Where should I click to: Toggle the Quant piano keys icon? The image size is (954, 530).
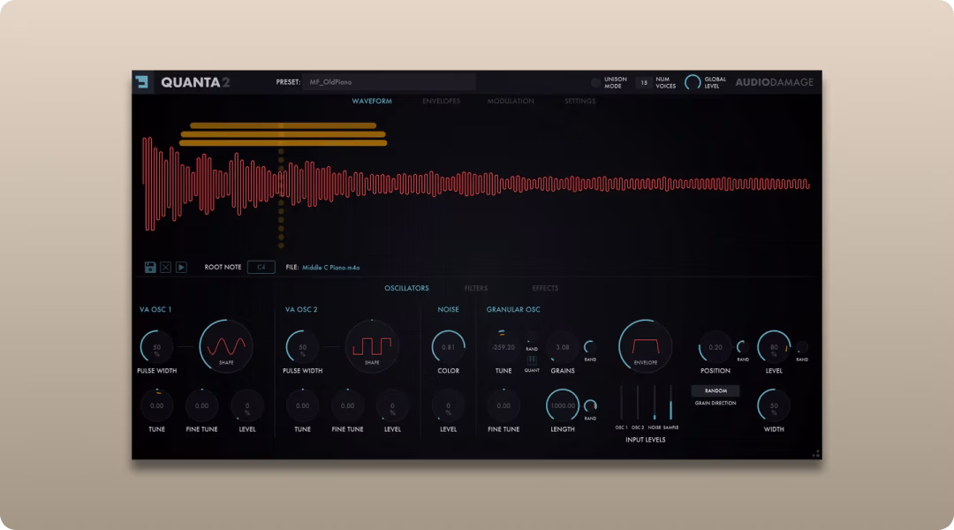(x=532, y=360)
